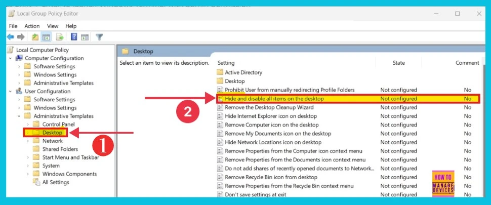Select Hide and disable all items on the desktop
Viewport: 491px width, 205px height.
pyautogui.click(x=348, y=99)
